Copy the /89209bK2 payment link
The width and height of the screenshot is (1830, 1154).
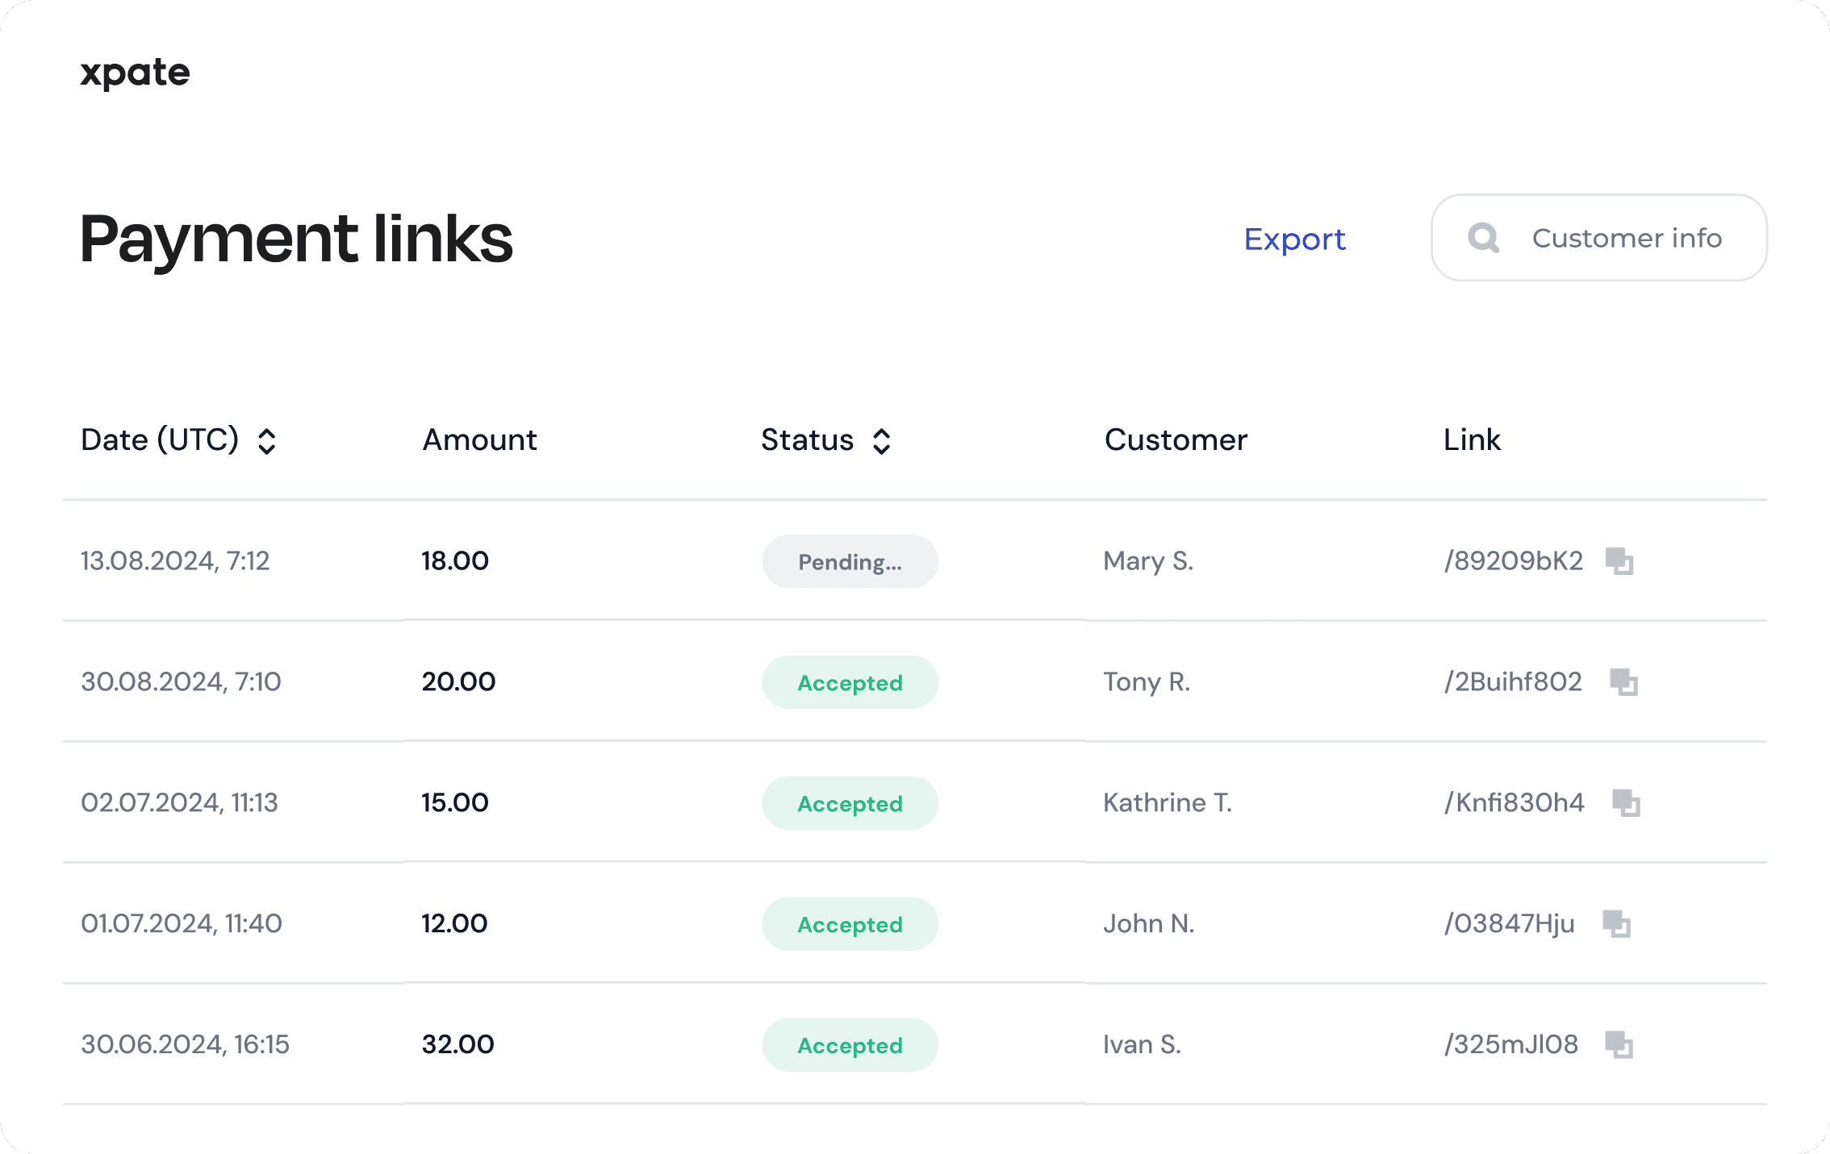(x=1619, y=560)
